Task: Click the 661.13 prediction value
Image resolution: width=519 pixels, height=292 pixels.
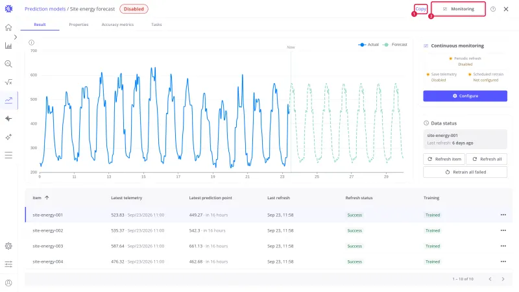Action: point(196,246)
